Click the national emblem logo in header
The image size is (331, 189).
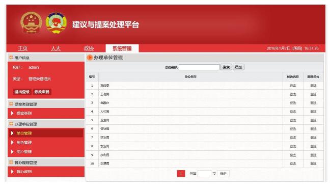coord(31,22)
